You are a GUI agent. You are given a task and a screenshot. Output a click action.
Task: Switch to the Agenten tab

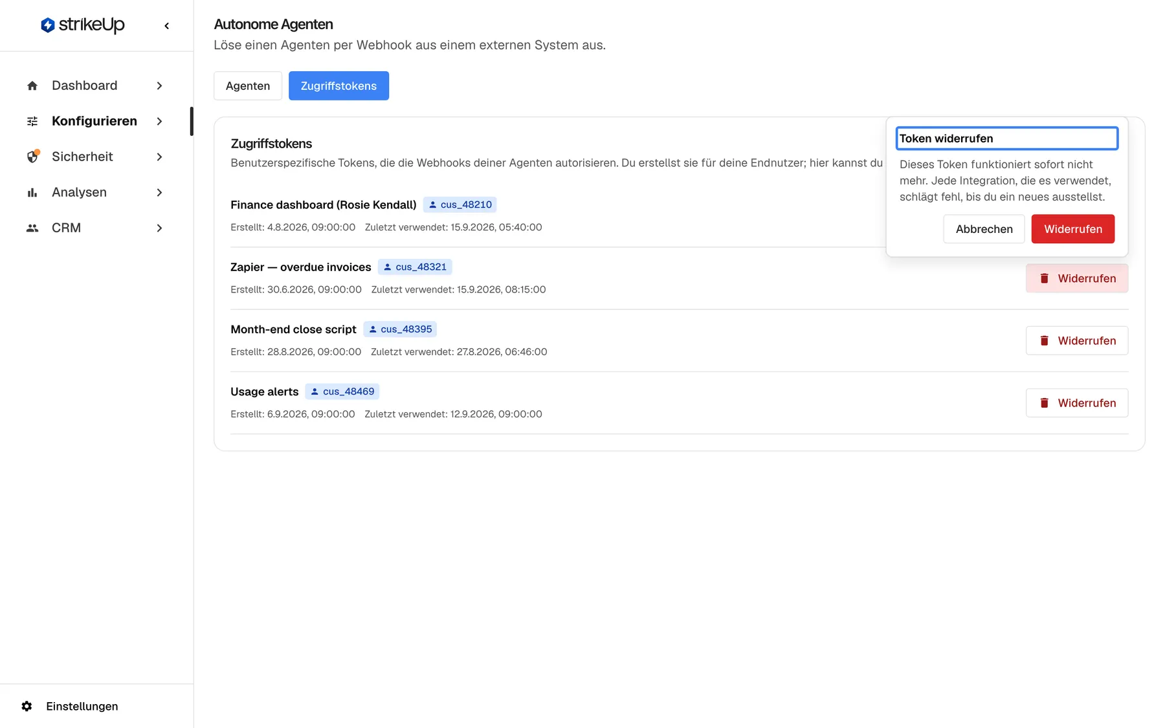248,85
